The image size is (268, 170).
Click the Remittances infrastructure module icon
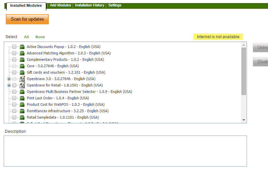pos(22,111)
